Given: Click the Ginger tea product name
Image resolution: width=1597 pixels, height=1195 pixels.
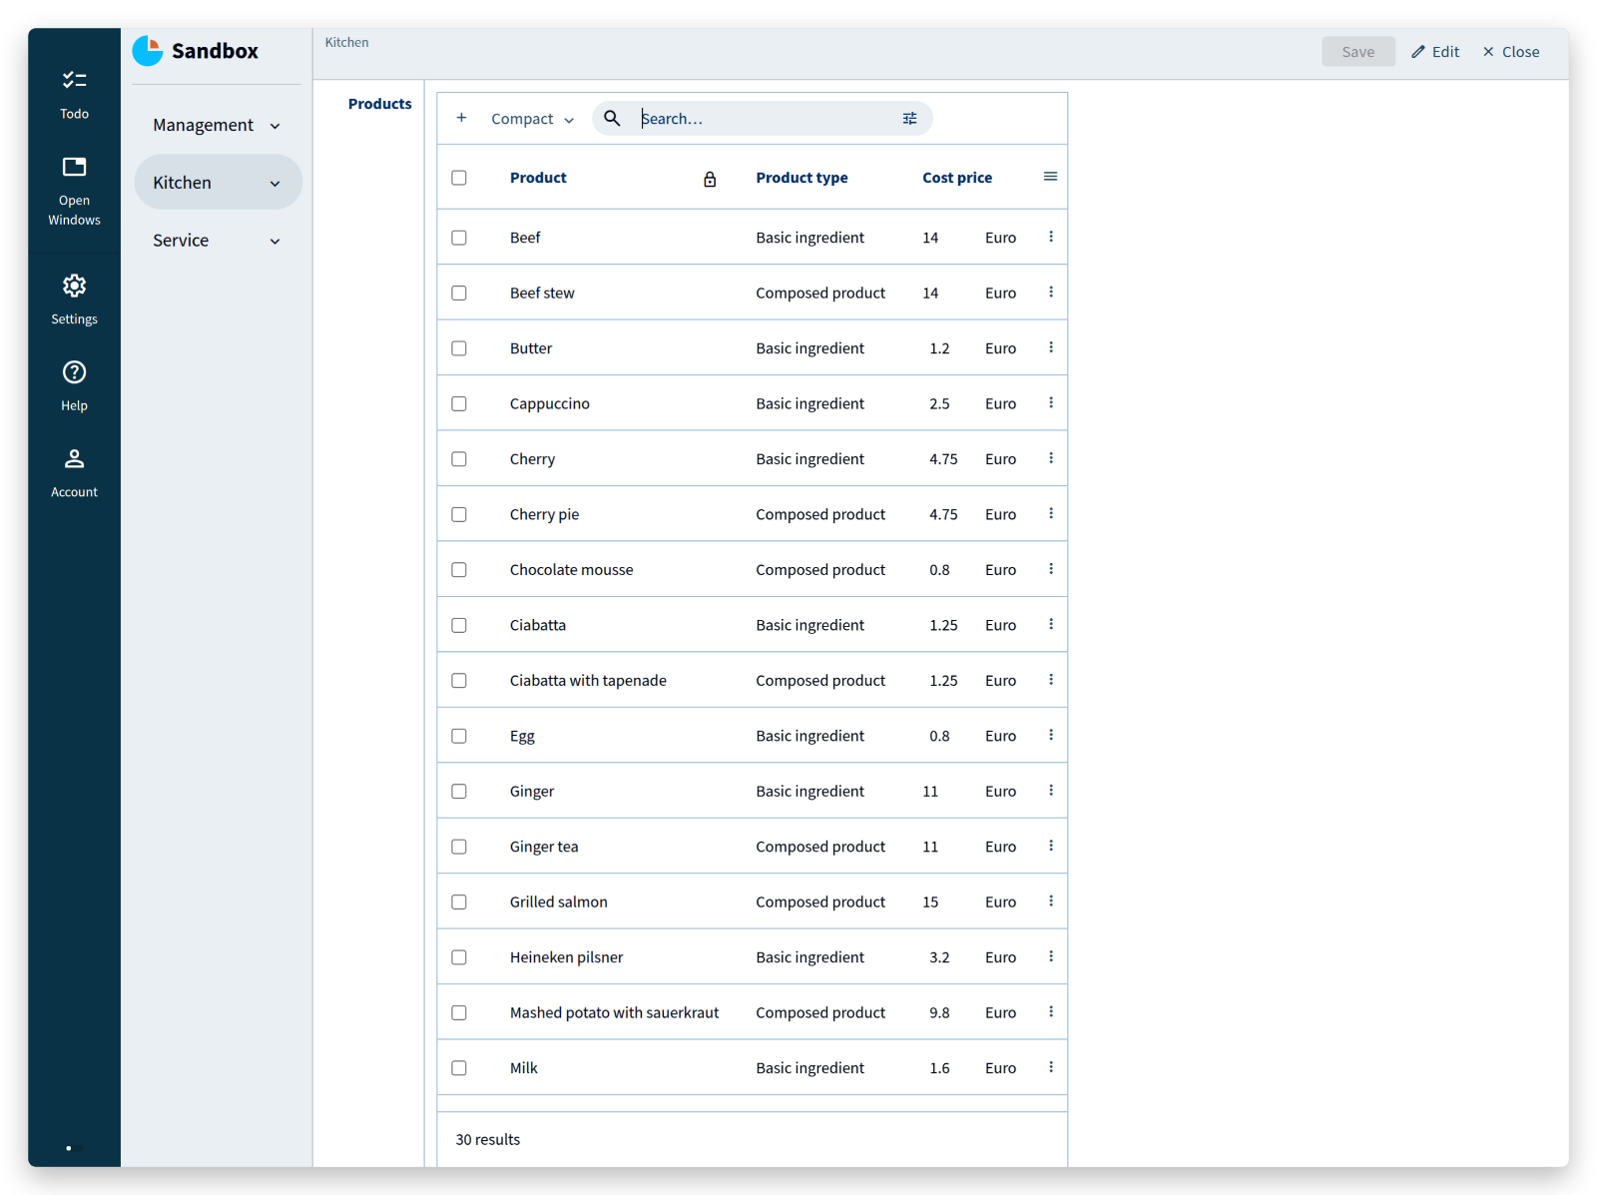Looking at the screenshot, I should pyautogui.click(x=544, y=847).
